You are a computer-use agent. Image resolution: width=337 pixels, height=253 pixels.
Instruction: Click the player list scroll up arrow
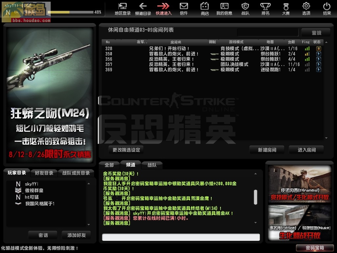pyautogui.click(x=89, y=183)
